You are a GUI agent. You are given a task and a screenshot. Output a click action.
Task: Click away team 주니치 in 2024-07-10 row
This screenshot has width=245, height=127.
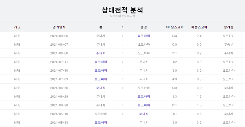click(144, 71)
